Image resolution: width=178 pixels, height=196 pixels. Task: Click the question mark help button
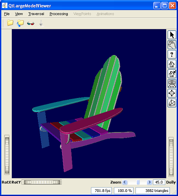172,54
